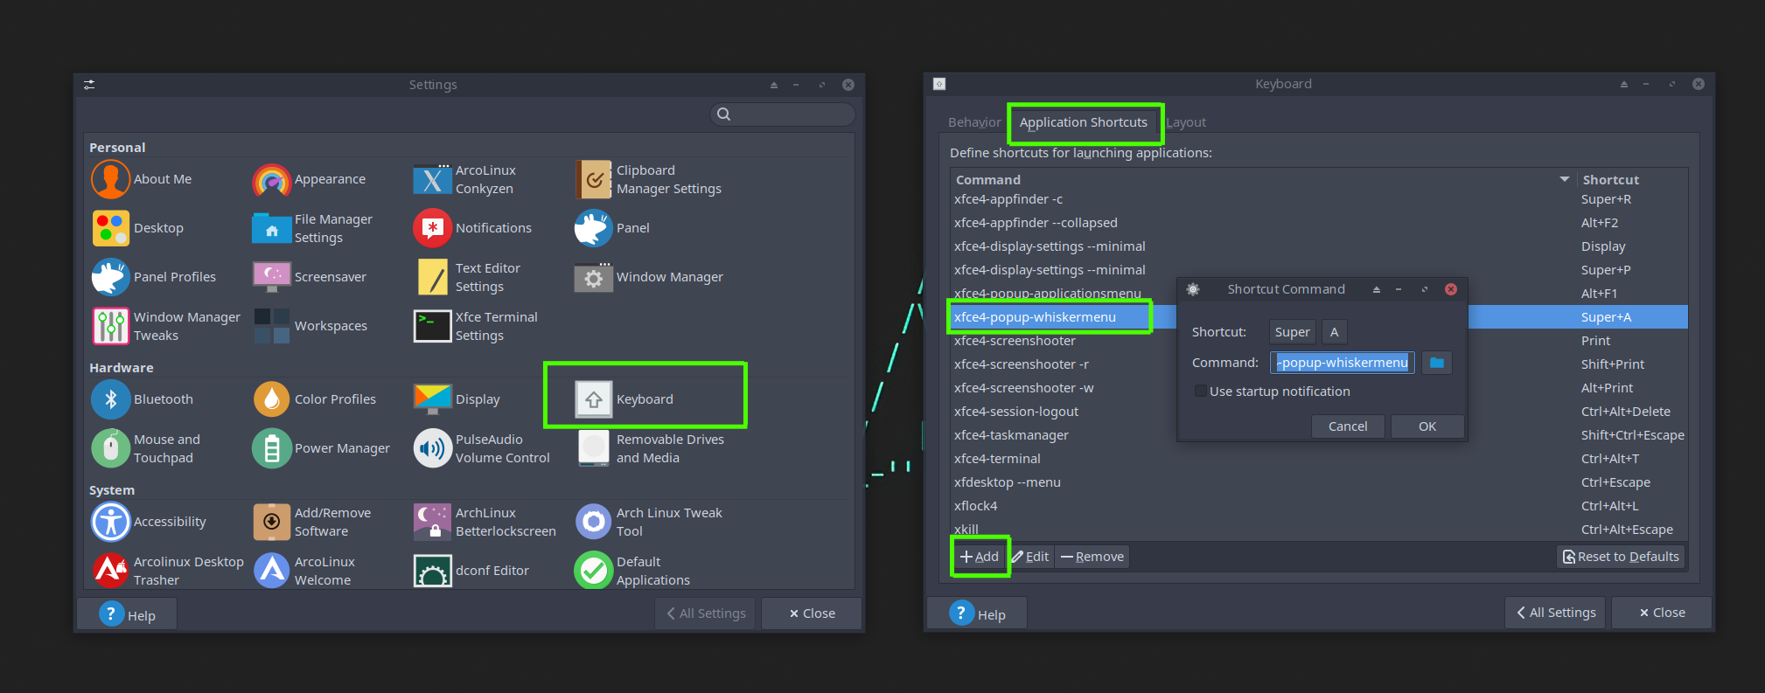Viewport: 1765px width, 693px height.
Task: Select xfce4-screenshooter -w row
Action: point(1319,388)
